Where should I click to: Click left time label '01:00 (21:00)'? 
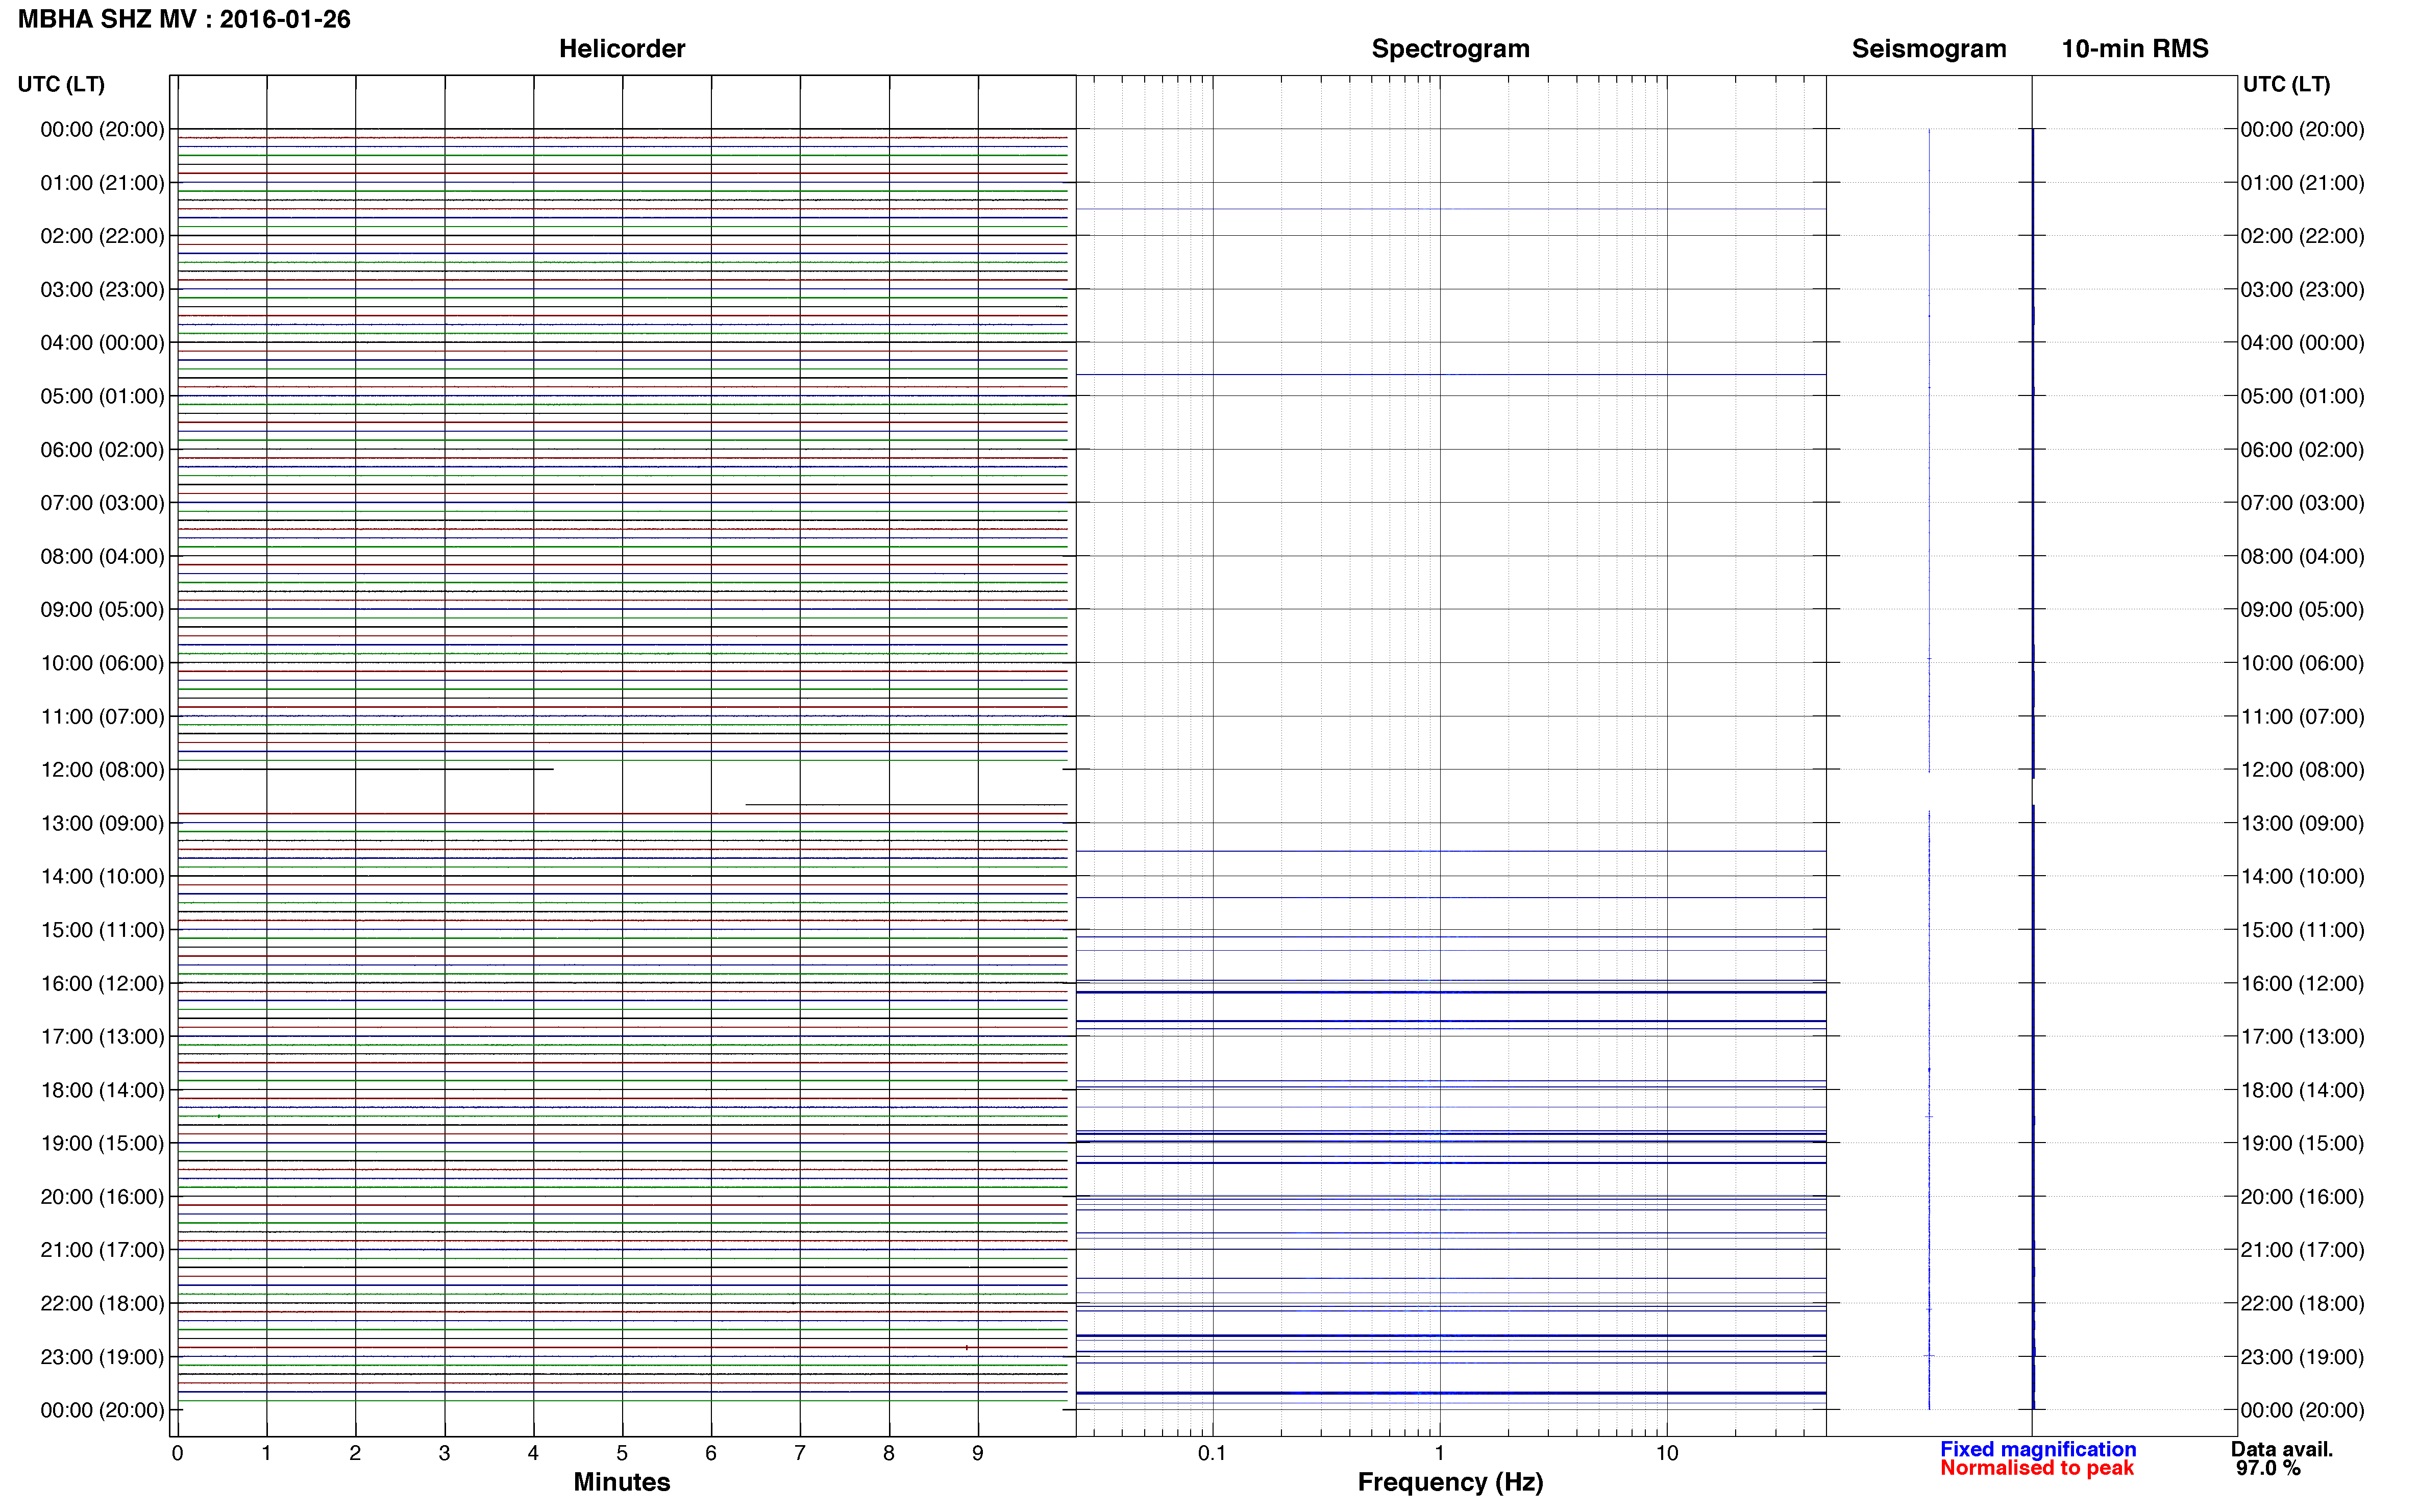pos(102,183)
